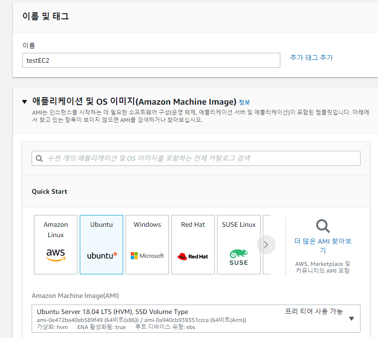Click the large magnifier icon for more AMIs
Image resolution: width=378 pixels, height=338 pixels.
click(x=323, y=226)
